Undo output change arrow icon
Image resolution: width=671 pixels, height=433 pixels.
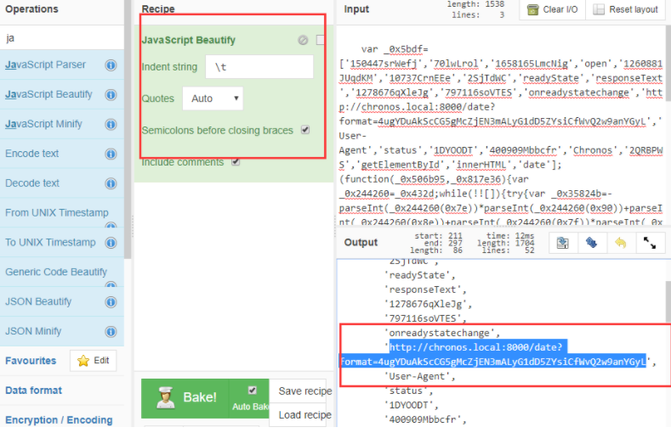click(x=621, y=243)
